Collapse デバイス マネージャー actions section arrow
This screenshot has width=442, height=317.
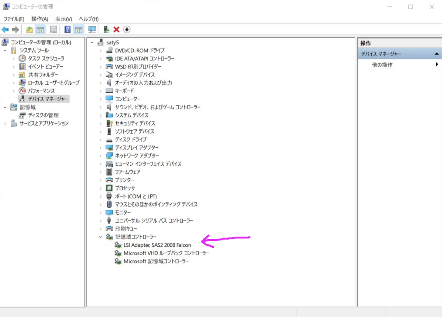click(x=436, y=54)
